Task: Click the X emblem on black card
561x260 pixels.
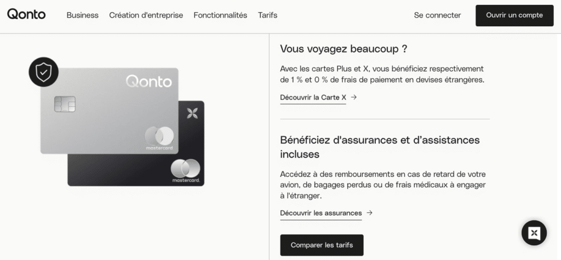Action: tap(192, 113)
